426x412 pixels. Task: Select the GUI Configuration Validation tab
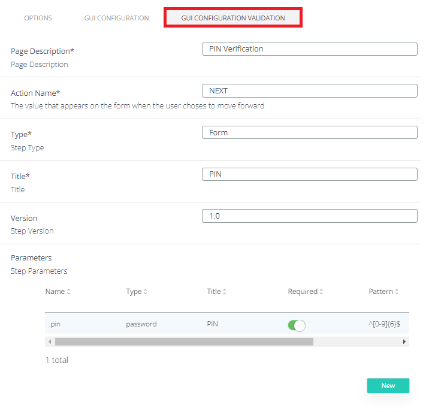pyautogui.click(x=233, y=18)
